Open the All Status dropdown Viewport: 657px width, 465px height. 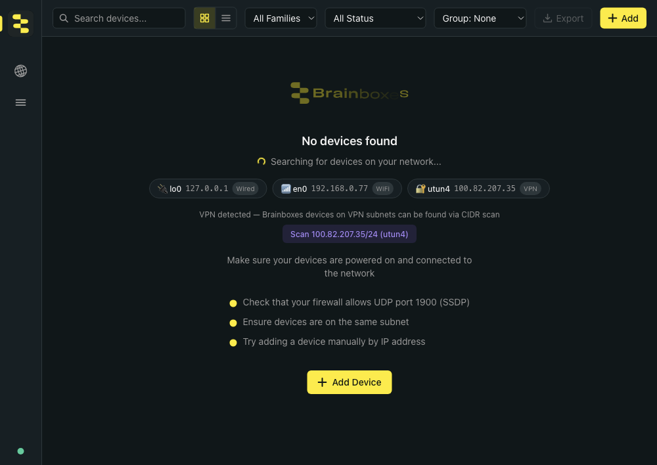(375, 18)
